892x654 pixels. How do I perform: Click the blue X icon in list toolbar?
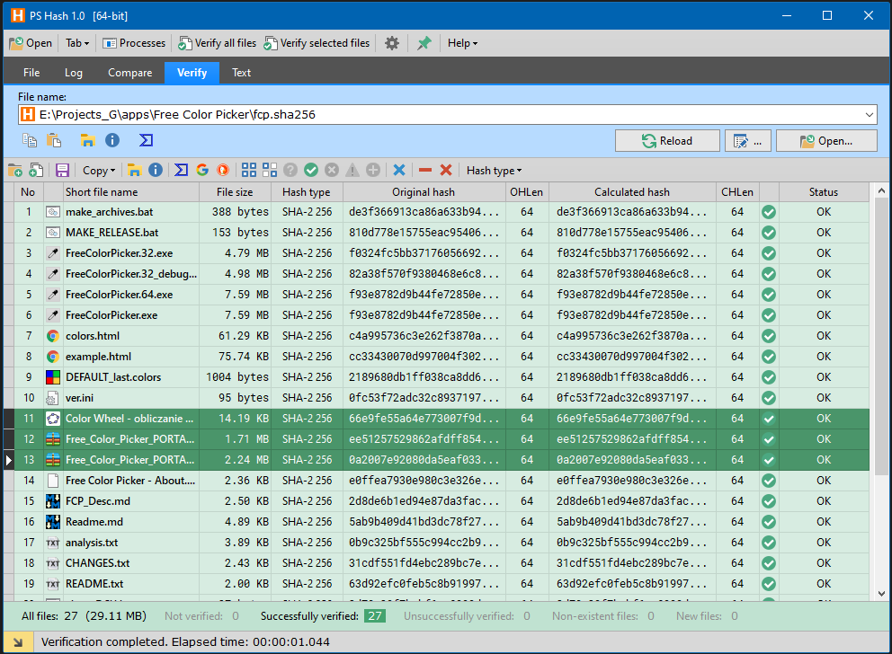point(399,170)
